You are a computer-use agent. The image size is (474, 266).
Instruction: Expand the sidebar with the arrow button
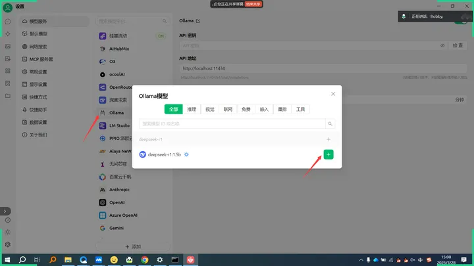[5, 211]
